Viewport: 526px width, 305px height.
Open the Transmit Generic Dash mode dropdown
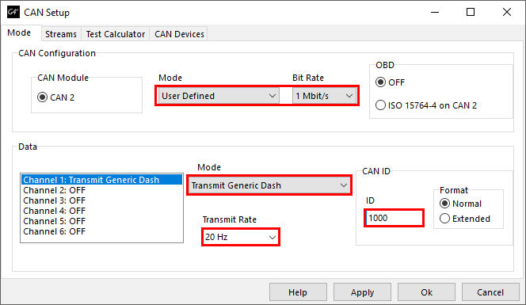pyautogui.click(x=269, y=185)
